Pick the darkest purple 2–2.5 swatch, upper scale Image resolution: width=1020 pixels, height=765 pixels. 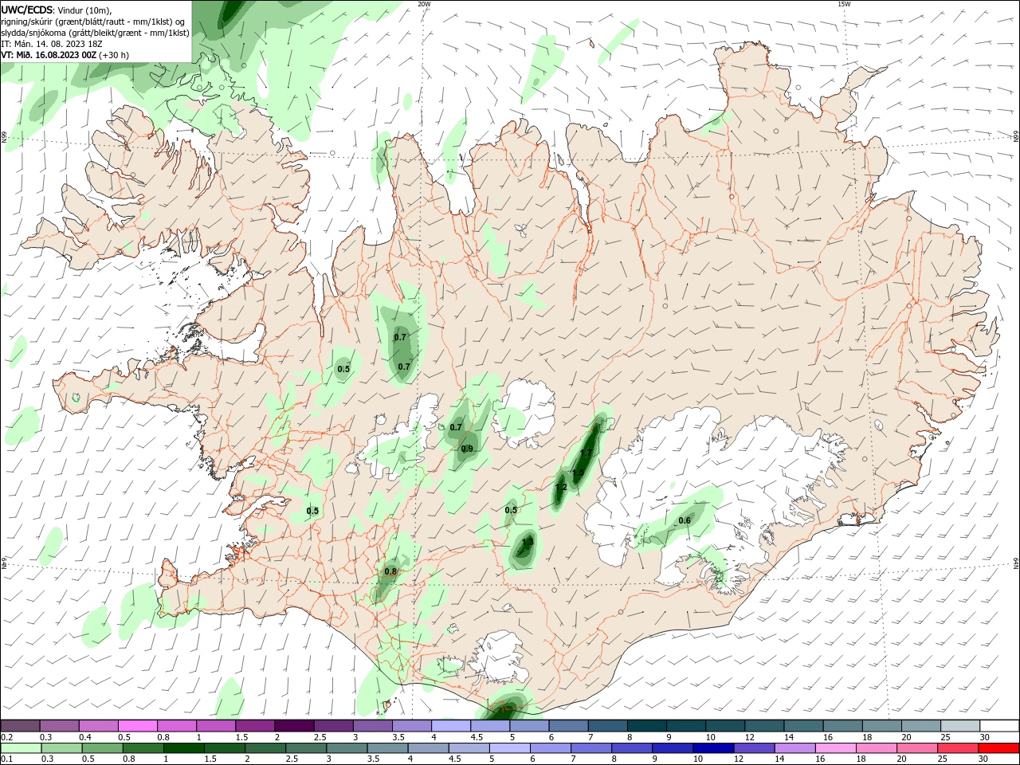[x=294, y=725]
